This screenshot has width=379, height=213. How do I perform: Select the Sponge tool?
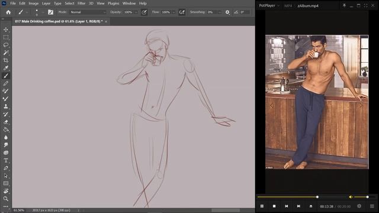point(6,153)
